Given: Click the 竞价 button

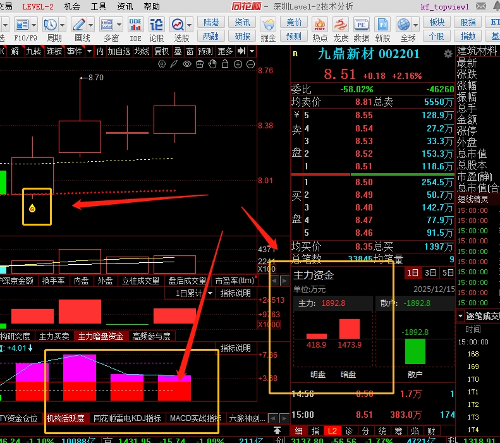Looking at the screenshot, I should point(294,22).
